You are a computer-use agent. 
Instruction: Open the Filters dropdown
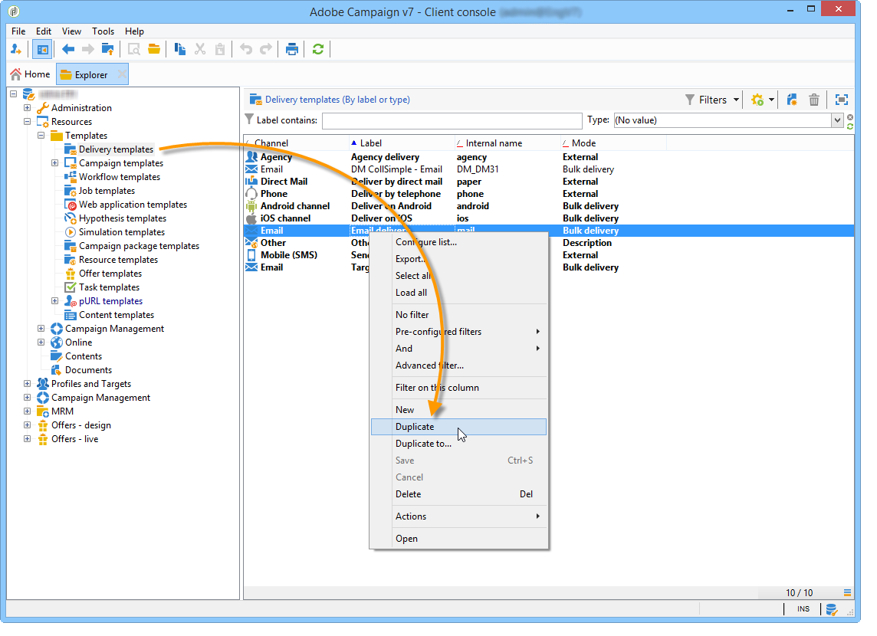click(x=712, y=100)
